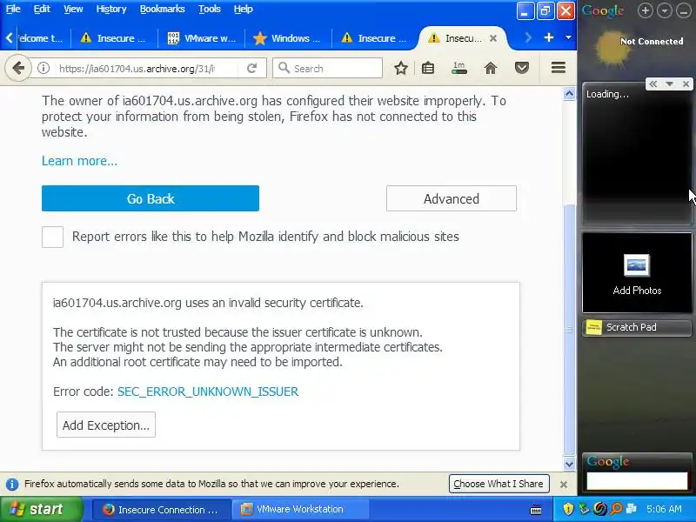Open site information icon in address bar

tap(43, 68)
